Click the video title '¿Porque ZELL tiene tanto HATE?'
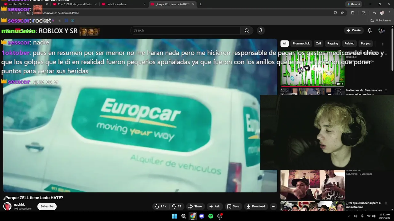 33,198
